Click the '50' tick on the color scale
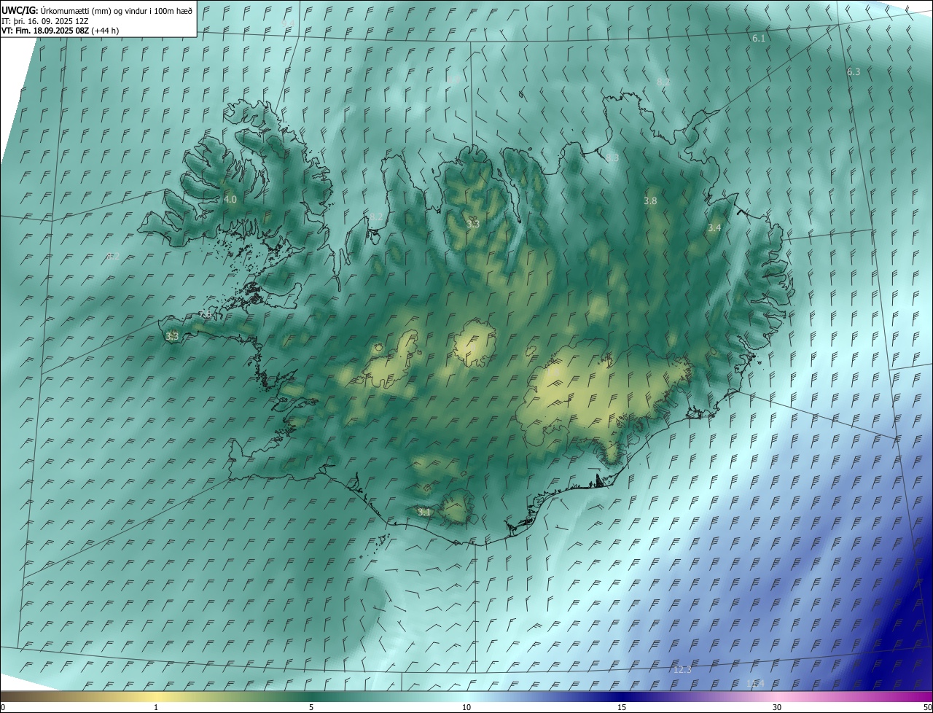Viewport: 933px width, 713px height. click(927, 708)
